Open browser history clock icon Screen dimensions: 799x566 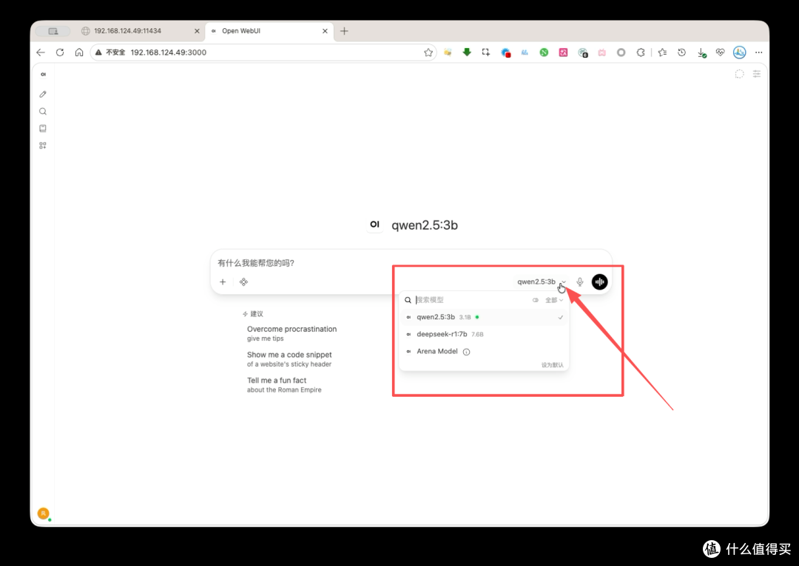[x=682, y=52]
